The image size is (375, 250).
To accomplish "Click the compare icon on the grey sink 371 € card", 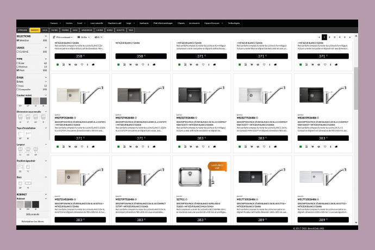I will pyautogui.click(x=136, y=147).
